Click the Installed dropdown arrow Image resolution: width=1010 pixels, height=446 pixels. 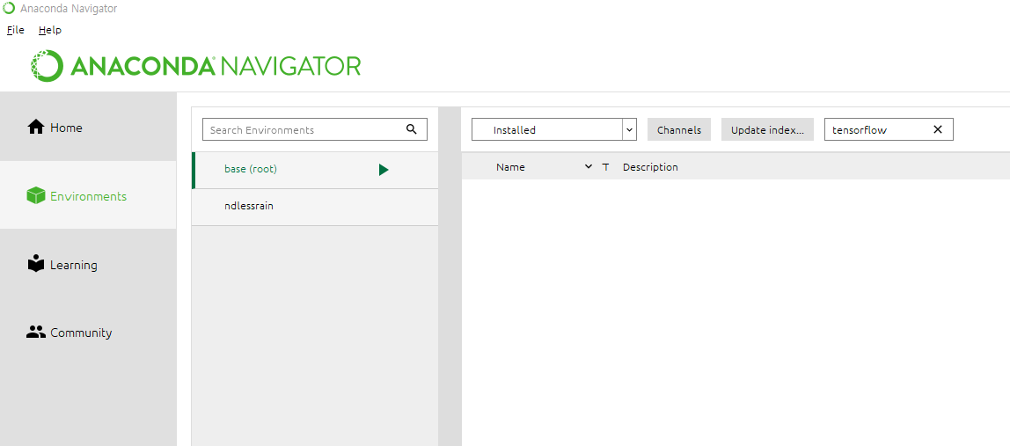pyautogui.click(x=629, y=129)
